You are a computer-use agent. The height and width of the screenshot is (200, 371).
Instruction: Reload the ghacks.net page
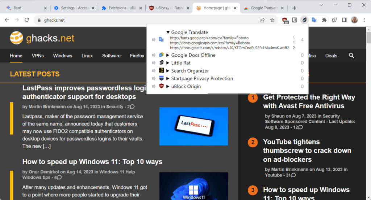pyautogui.click(x=27, y=20)
